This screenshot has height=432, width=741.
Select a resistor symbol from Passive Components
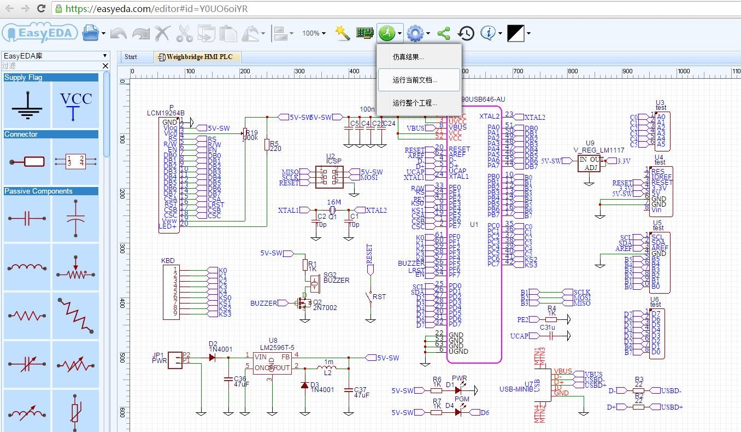pyautogui.click(x=26, y=316)
